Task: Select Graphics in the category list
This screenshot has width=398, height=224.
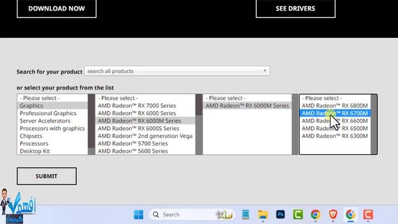Action: pos(52,106)
